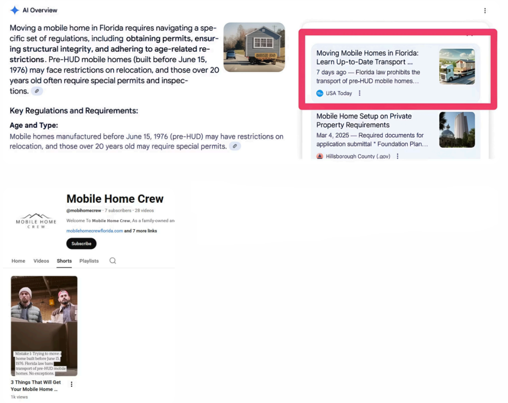
Task: Visit mobilehomecrewflorida.com link
Action: point(95,231)
